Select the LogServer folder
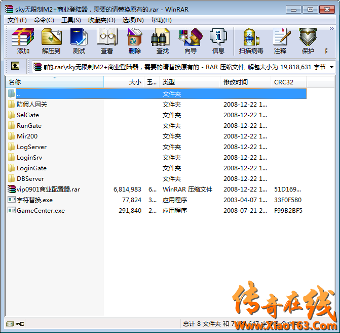 tap(31, 147)
